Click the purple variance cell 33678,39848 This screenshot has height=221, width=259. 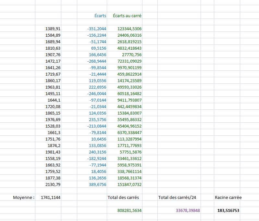click(x=188, y=210)
